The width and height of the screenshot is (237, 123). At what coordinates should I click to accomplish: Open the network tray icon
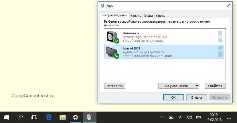(181, 117)
